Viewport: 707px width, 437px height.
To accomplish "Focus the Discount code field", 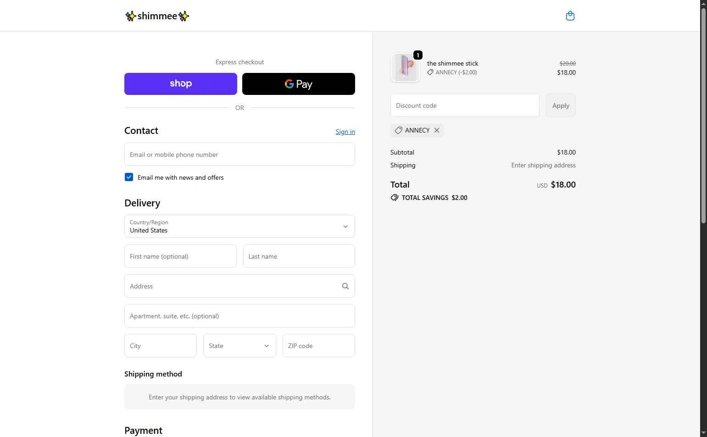I will tap(465, 105).
